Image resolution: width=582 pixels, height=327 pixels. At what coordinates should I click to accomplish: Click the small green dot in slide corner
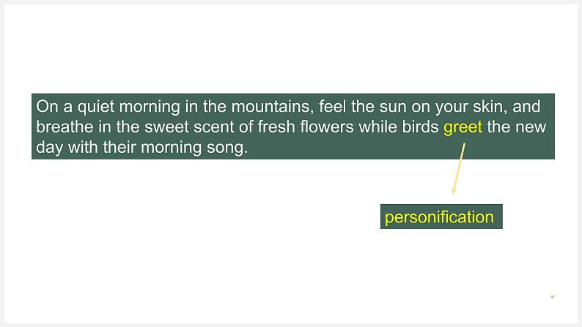pos(552,296)
